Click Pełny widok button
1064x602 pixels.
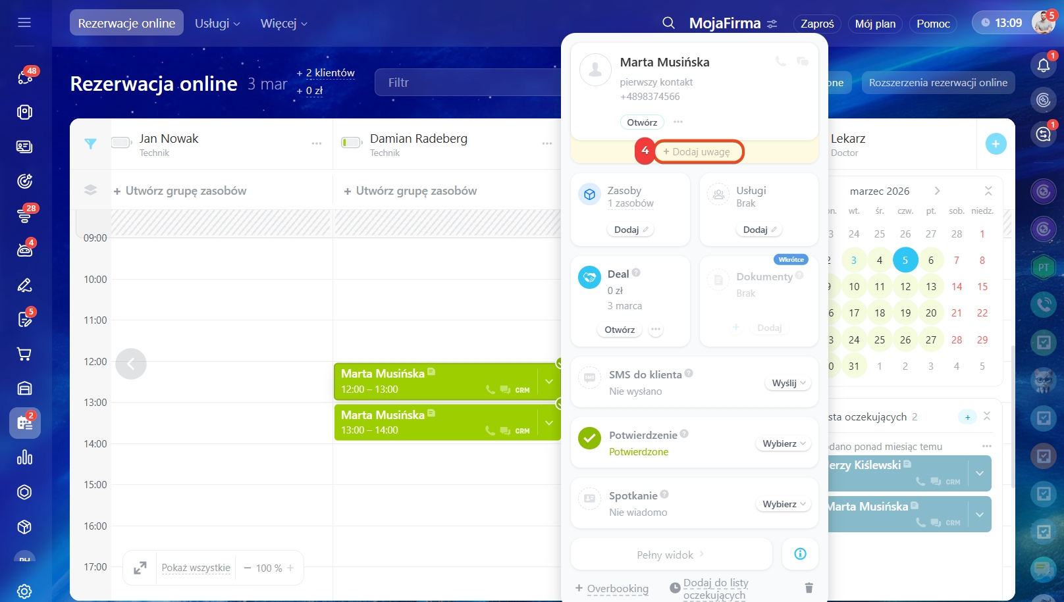[x=670, y=555]
